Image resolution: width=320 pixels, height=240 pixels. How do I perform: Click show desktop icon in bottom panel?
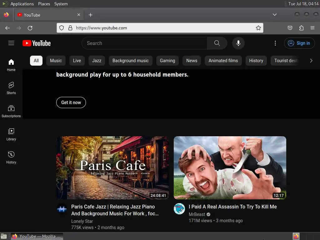point(4,236)
